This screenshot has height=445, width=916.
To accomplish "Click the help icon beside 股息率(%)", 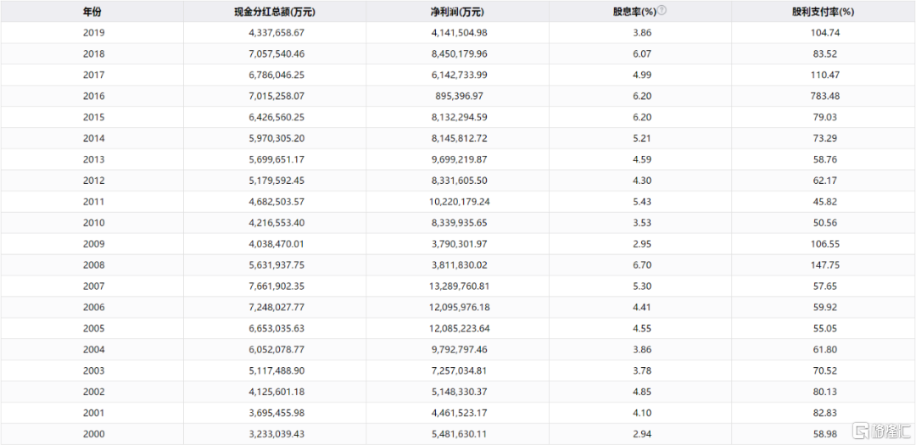I will pos(662,10).
